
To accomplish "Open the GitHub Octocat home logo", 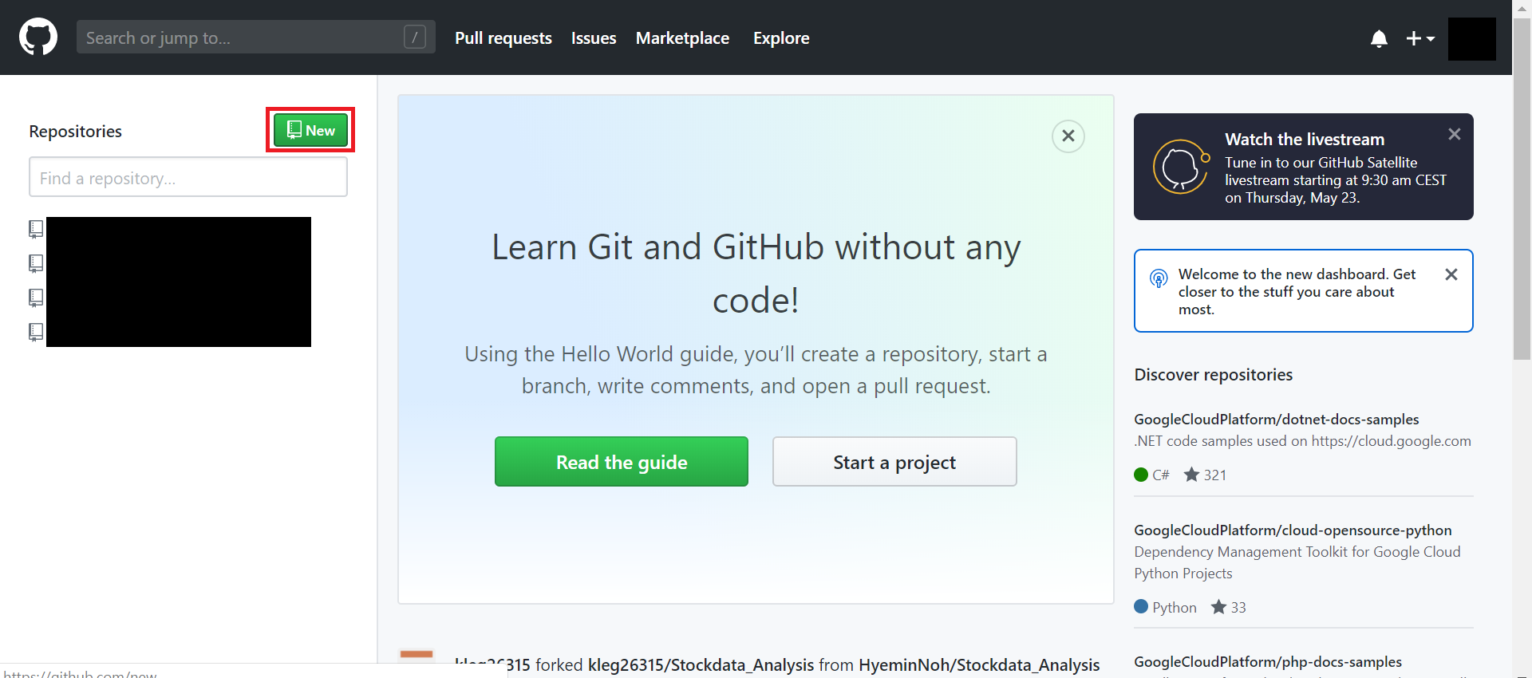I will coord(38,37).
